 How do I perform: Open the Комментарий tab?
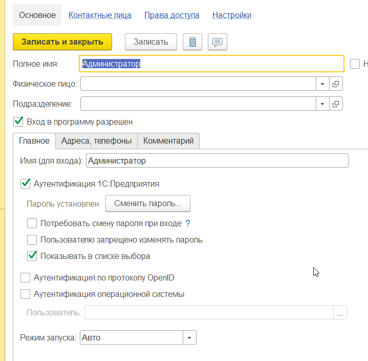point(168,141)
